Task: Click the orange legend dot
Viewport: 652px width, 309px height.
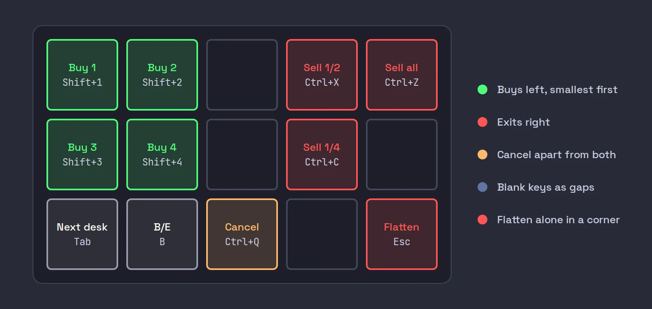Action: click(x=482, y=154)
